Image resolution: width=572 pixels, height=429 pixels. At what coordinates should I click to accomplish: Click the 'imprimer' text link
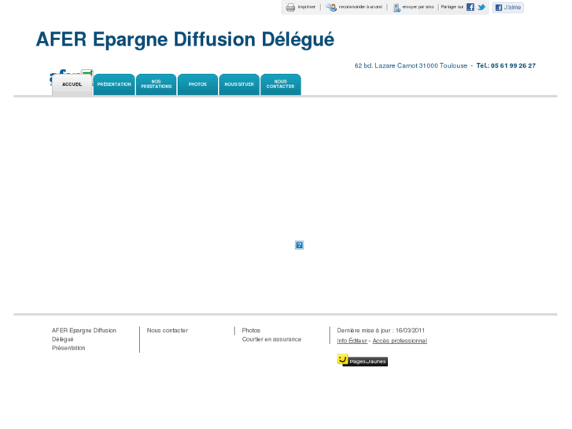306,7
